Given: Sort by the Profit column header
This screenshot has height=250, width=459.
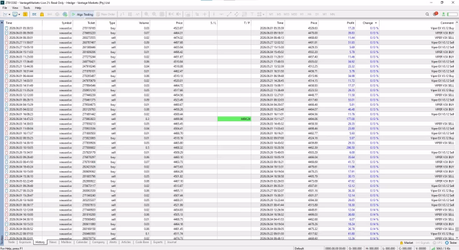Looking at the screenshot, I should 338,22.
